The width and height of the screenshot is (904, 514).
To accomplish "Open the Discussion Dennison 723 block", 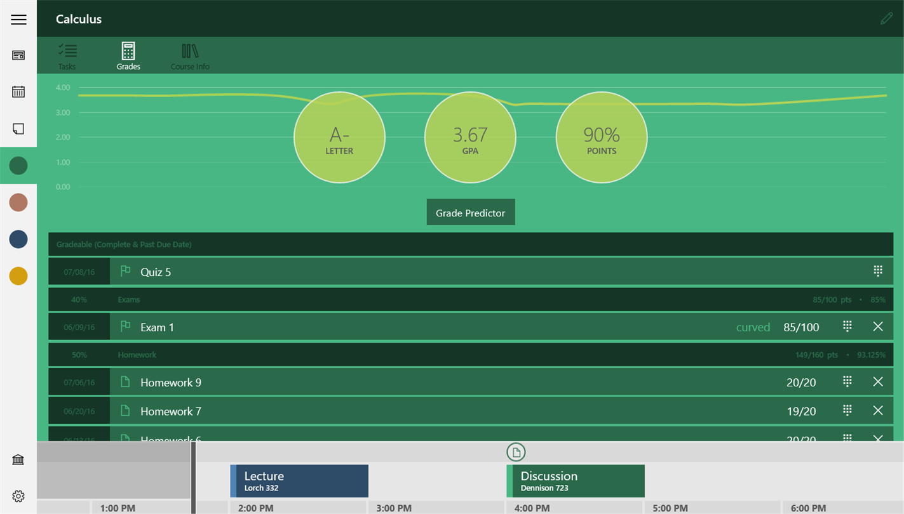I will coord(576,481).
